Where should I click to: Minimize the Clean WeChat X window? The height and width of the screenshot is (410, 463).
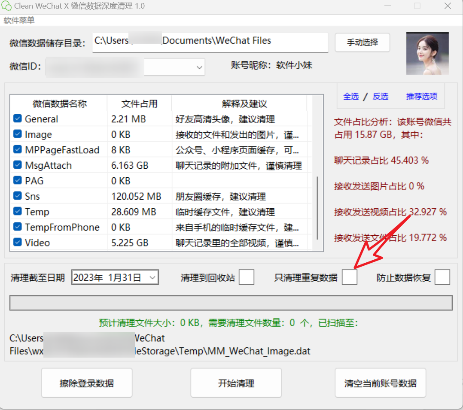387,6
